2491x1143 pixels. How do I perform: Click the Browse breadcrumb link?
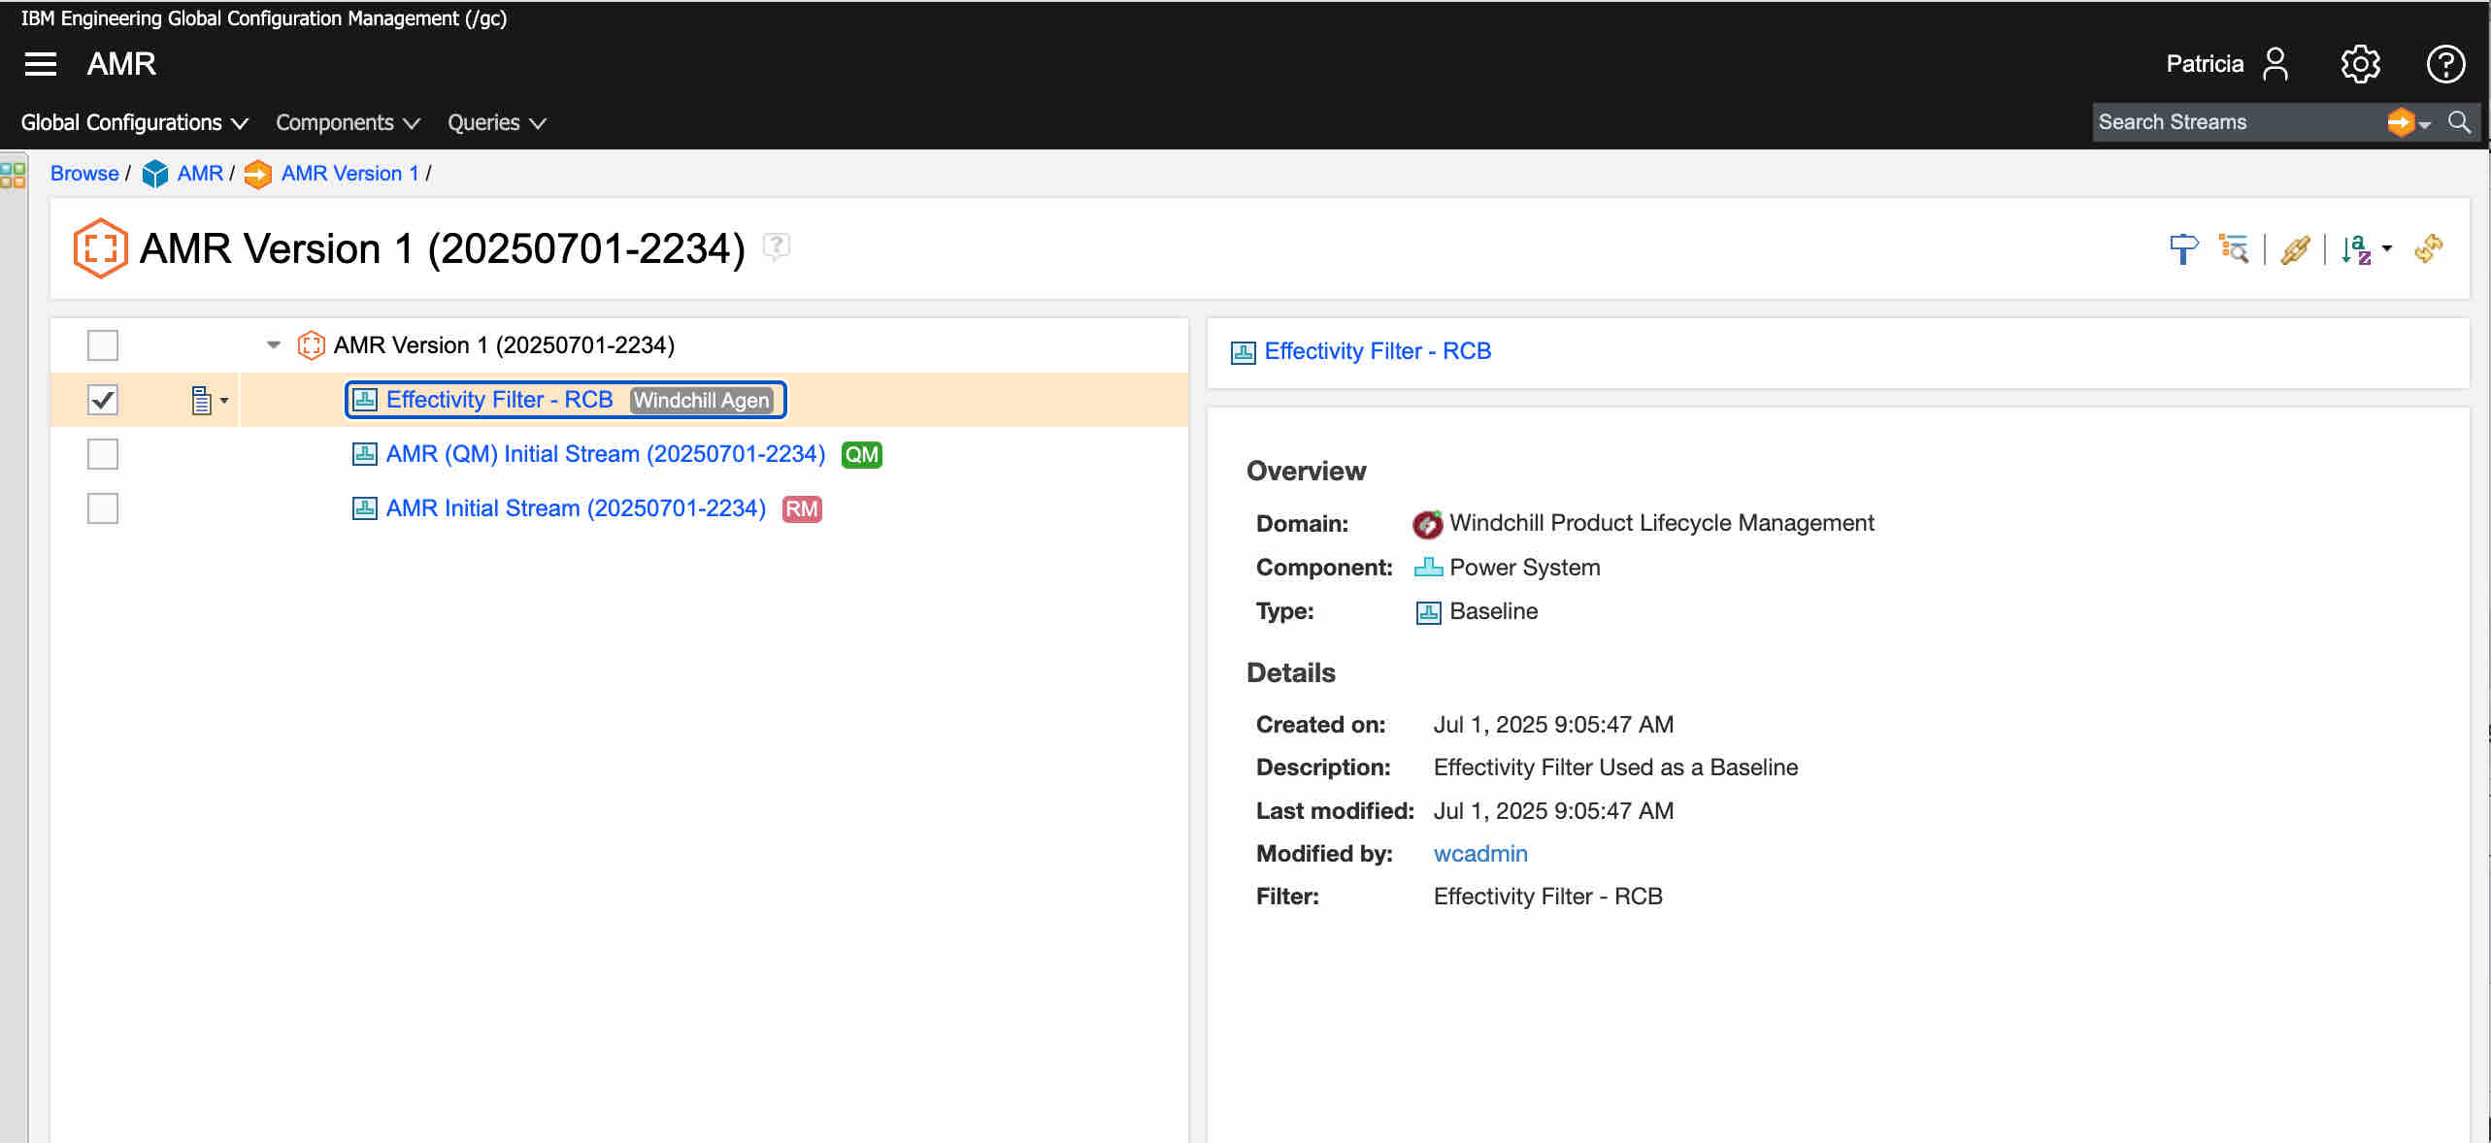point(84,174)
